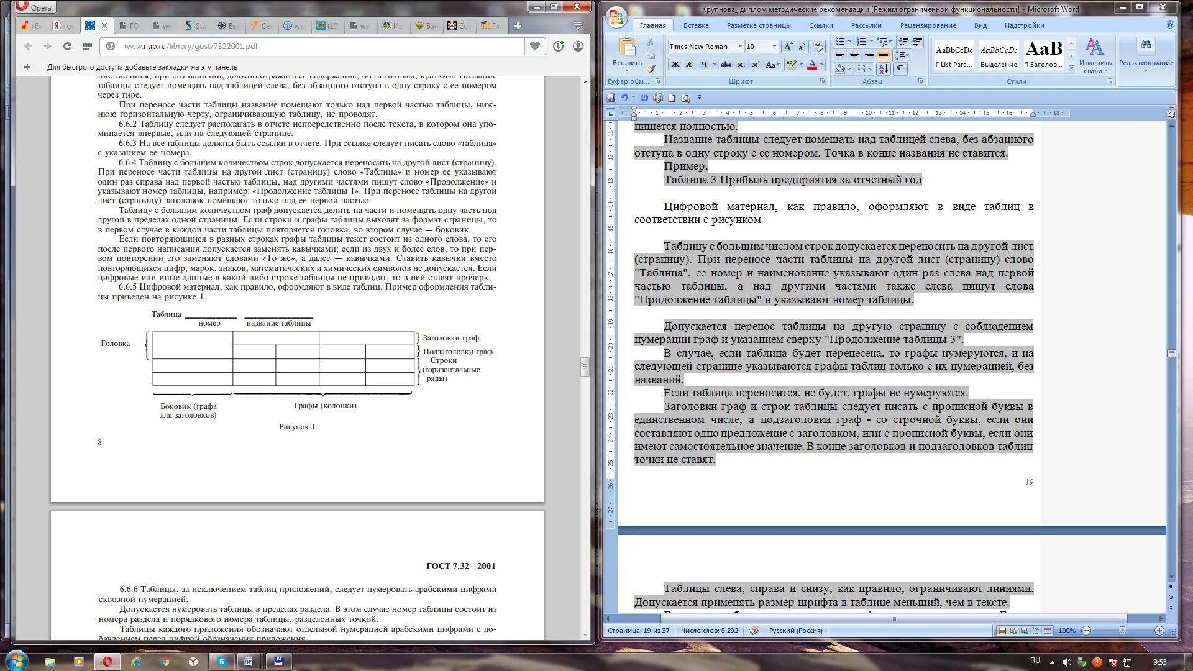Screen dimensions: 1193x671
Task: Click Число слов: 8 292 in status bar
Action: click(709, 631)
